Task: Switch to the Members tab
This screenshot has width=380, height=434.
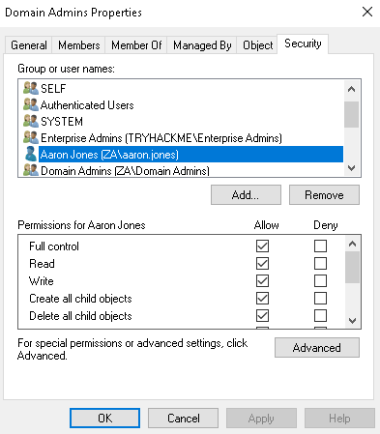Action: (x=79, y=45)
